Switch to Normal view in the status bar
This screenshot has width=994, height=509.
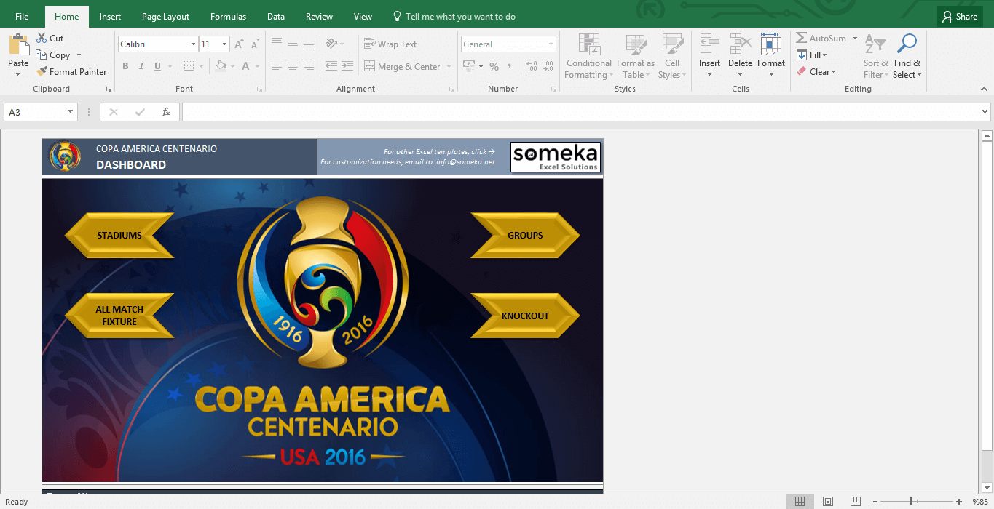click(800, 502)
